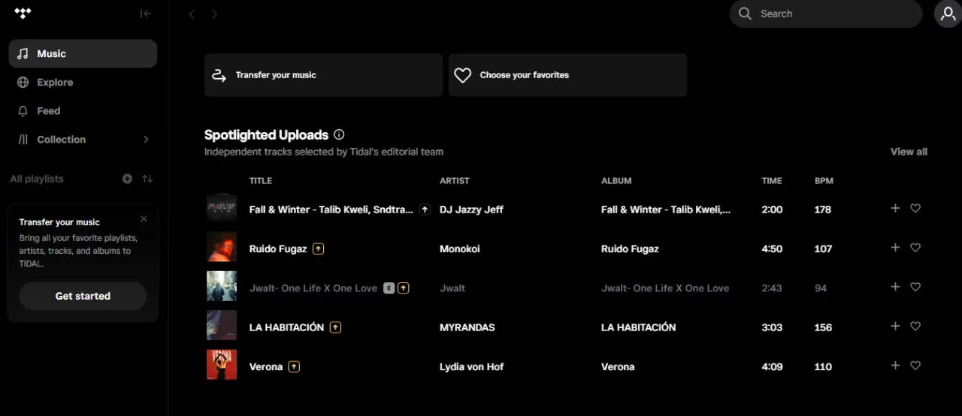Expand Collection with the chevron
The width and height of the screenshot is (962, 416).
tap(146, 139)
